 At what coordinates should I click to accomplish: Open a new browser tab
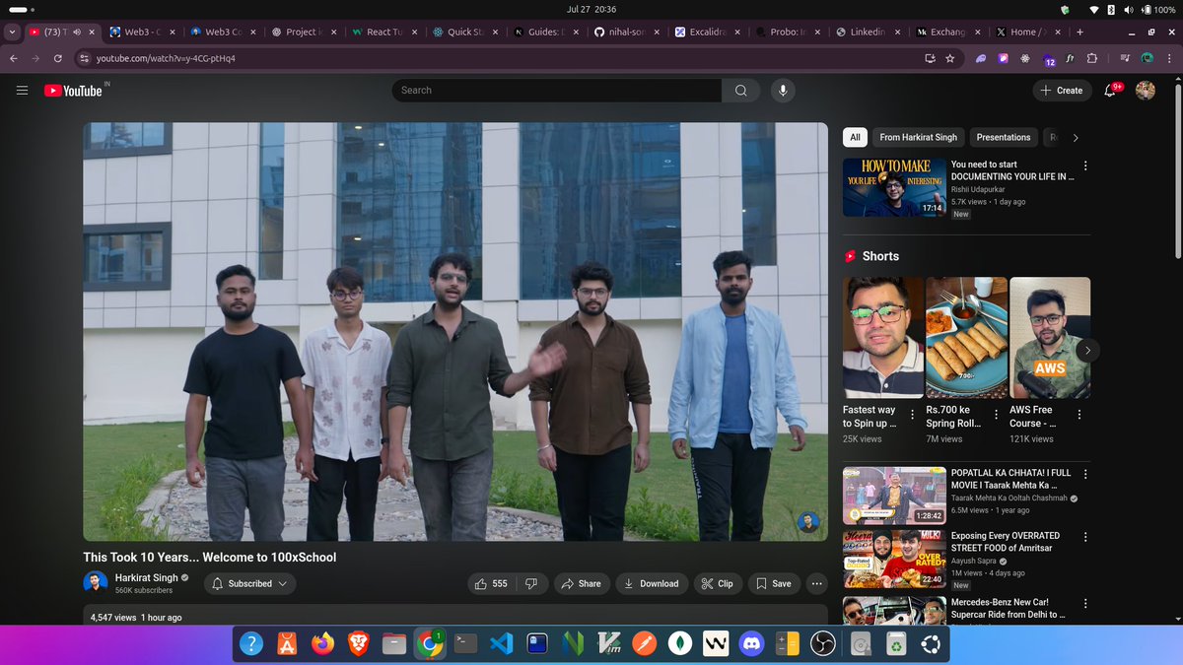[1079, 32]
